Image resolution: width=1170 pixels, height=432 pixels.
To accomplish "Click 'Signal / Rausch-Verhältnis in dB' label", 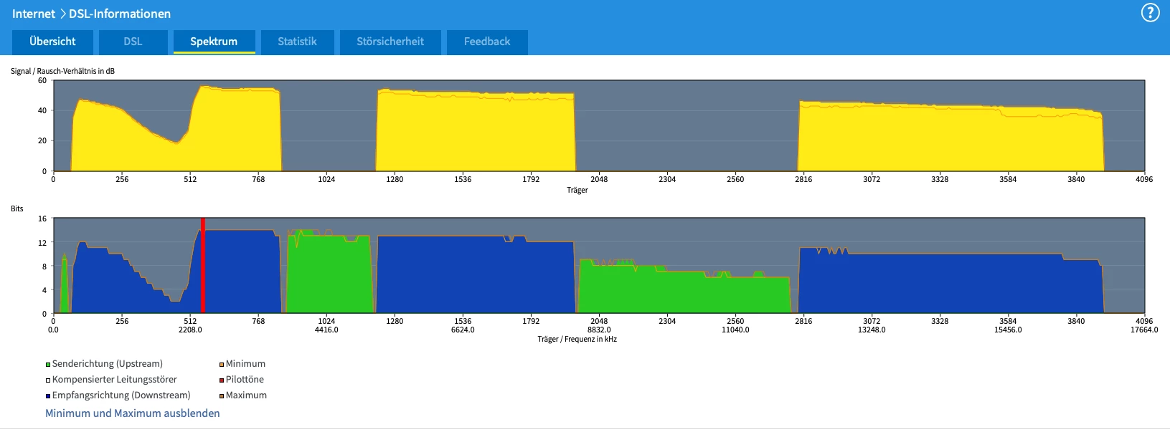I will tap(62, 71).
